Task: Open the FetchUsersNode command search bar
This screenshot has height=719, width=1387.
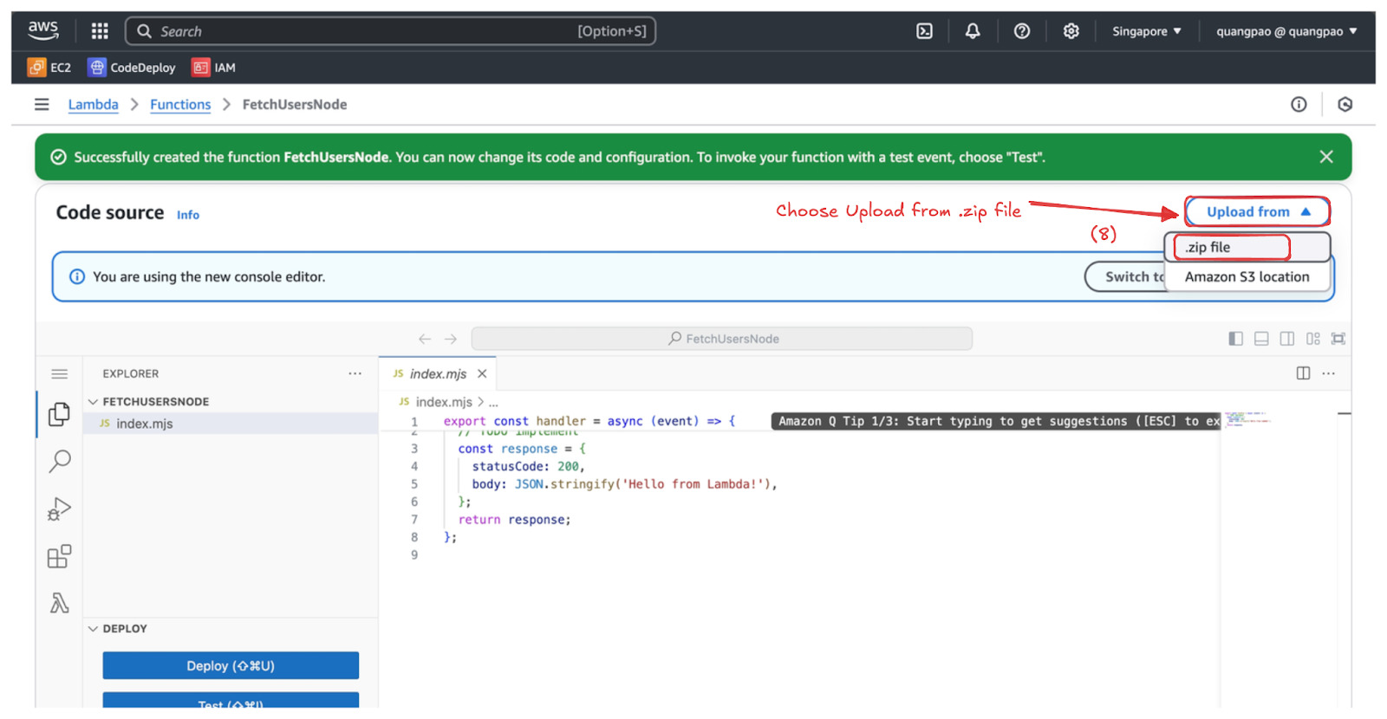Action: (722, 339)
